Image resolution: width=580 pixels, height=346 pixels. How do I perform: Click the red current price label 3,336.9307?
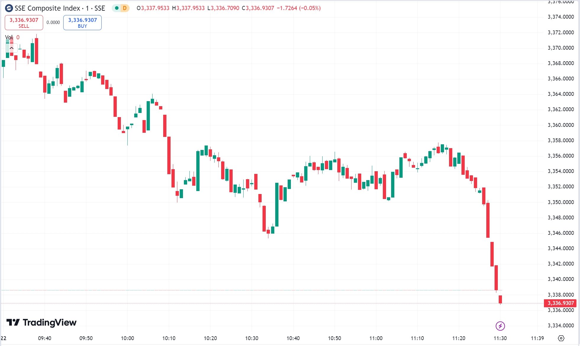point(560,303)
